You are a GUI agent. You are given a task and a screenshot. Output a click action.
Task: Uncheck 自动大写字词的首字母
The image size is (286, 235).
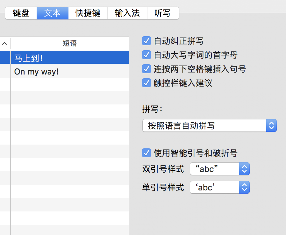147,55
